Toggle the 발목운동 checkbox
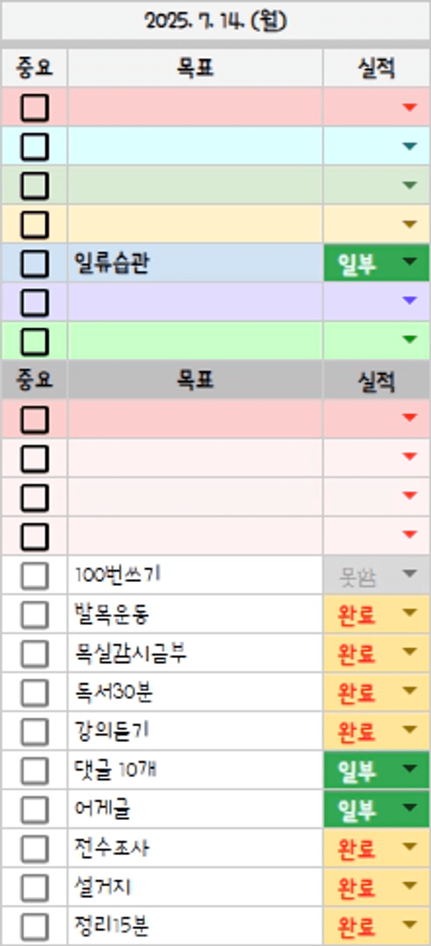This screenshot has width=431, height=946. (x=34, y=615)
